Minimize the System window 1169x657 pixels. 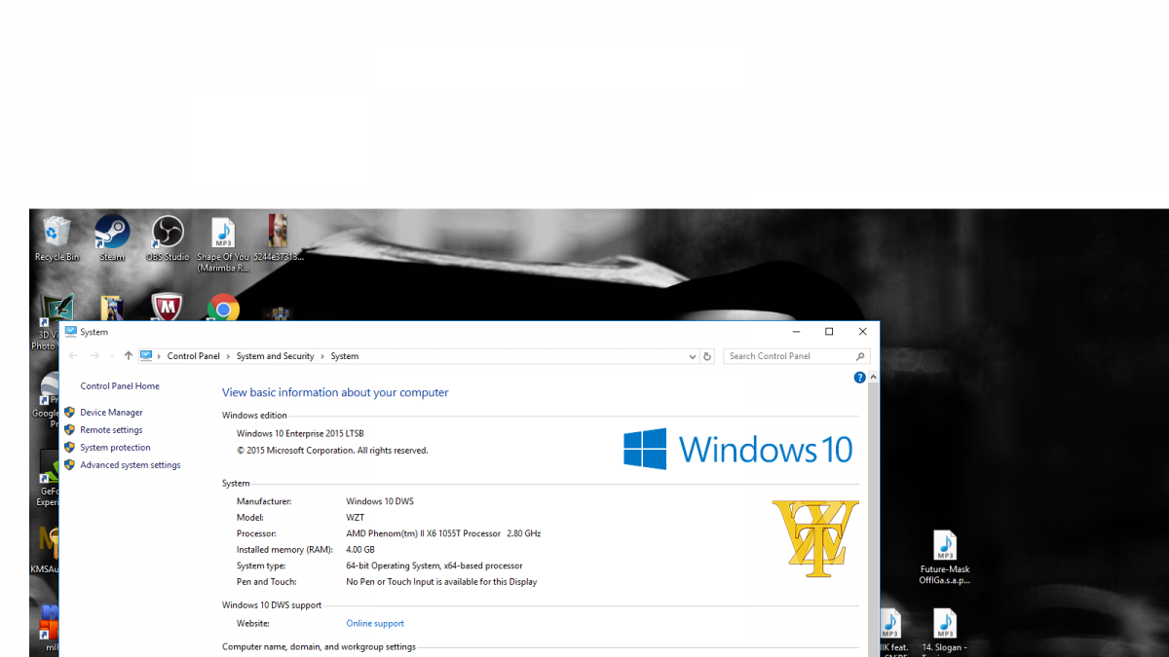[796, 332]
